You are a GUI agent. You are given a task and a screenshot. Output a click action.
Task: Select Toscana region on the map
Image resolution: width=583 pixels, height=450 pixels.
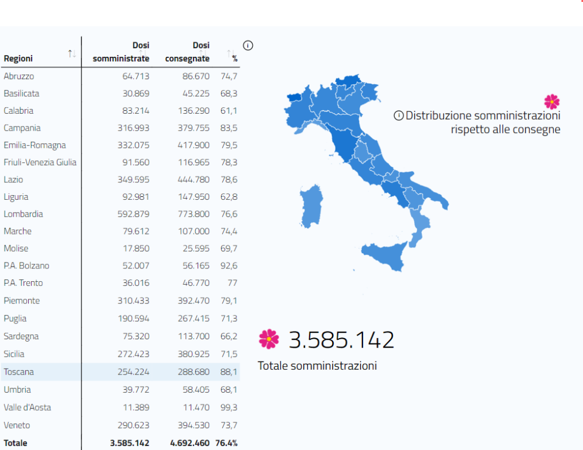[344, 145]
